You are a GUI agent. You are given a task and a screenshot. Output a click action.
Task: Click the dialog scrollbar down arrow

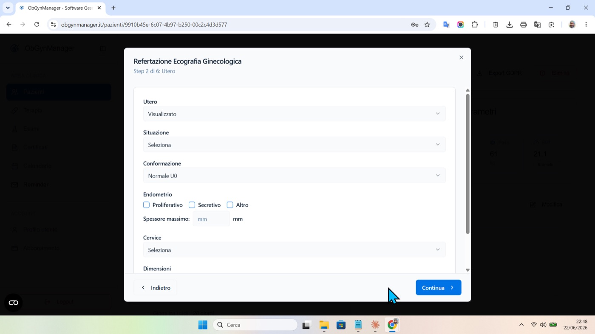coord(467,270)
